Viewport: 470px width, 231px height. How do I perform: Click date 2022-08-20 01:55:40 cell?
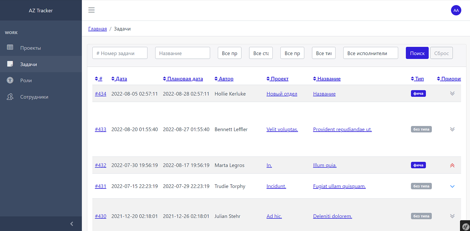[135, 129]
